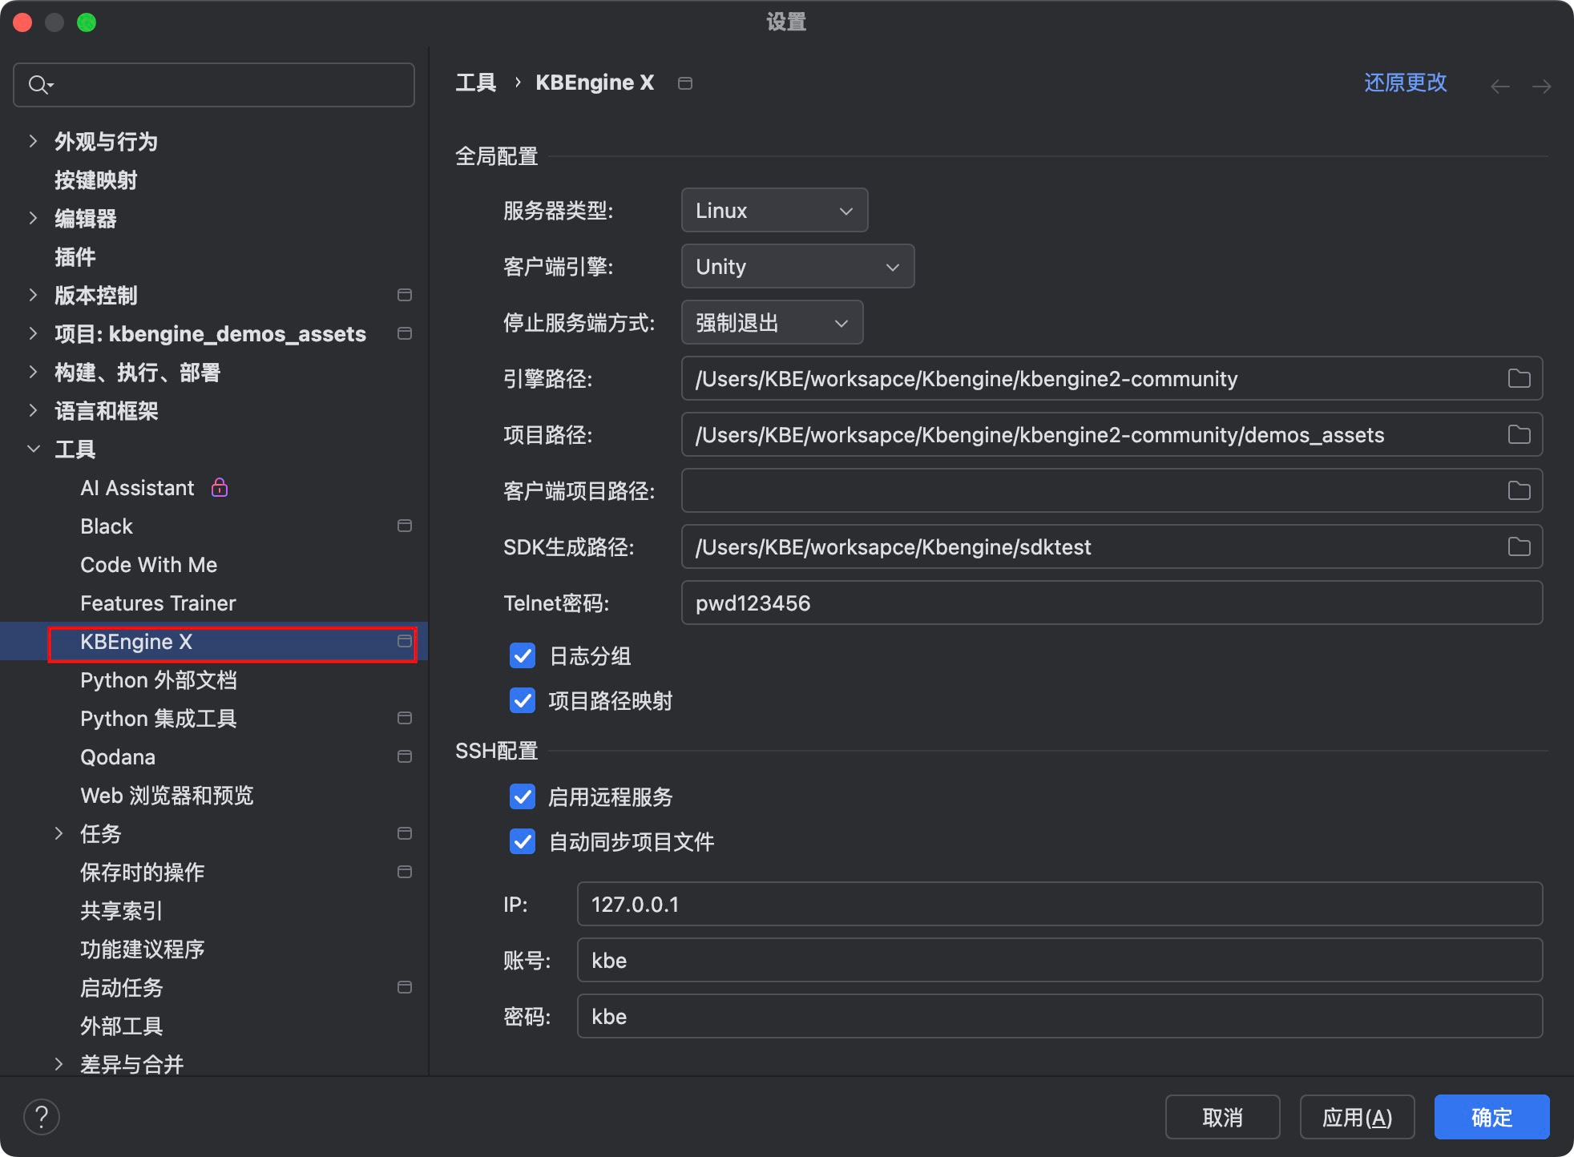Click the help question mark icon

42,1116
